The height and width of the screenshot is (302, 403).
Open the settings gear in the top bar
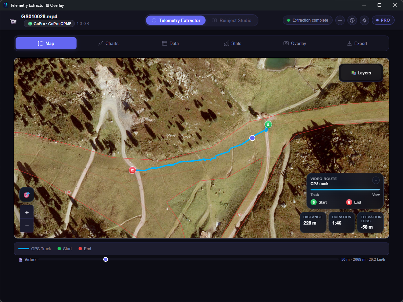[x=364, y=20]
